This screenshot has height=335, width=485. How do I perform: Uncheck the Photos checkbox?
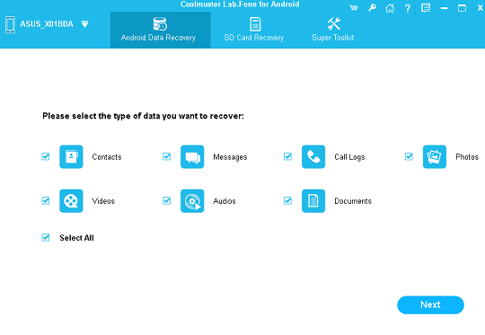click(409, 156)
